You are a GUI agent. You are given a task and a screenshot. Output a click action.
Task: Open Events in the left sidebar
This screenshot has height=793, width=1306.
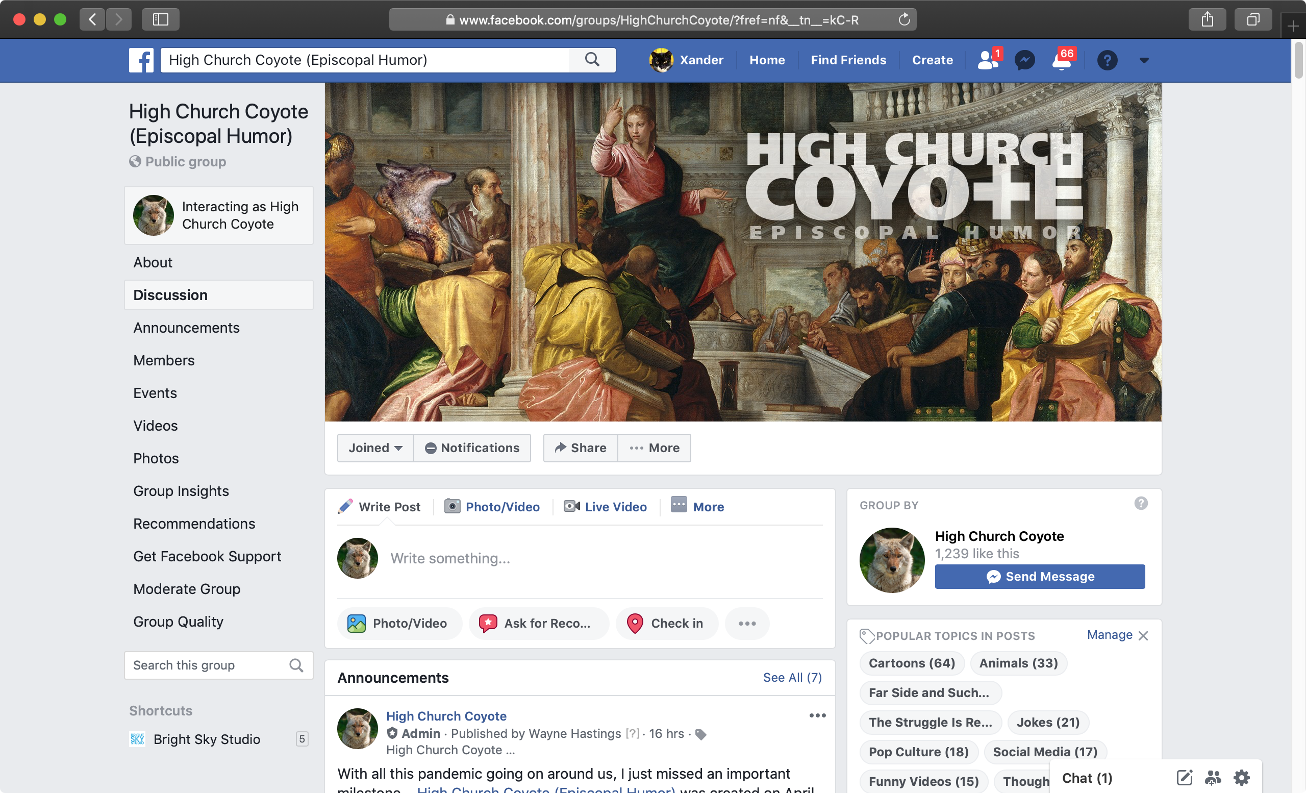pos(155,393)
